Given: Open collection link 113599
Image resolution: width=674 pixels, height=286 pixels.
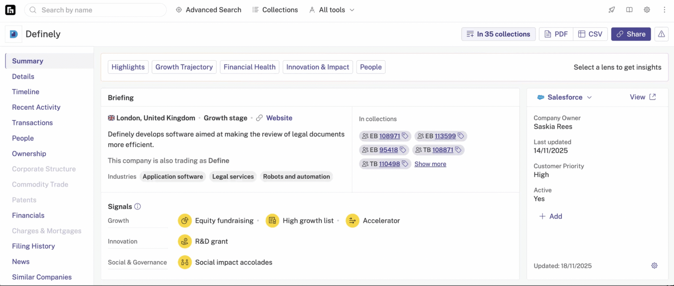Looking at the screenshot, I should click(445, 136).
